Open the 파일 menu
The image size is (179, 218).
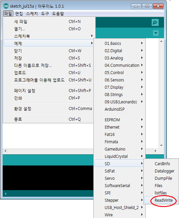tap(8, 14)
